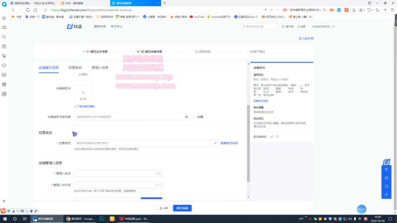Click the headset support icon in floating panel
This screenshot has height=223, width=397.
386,186
